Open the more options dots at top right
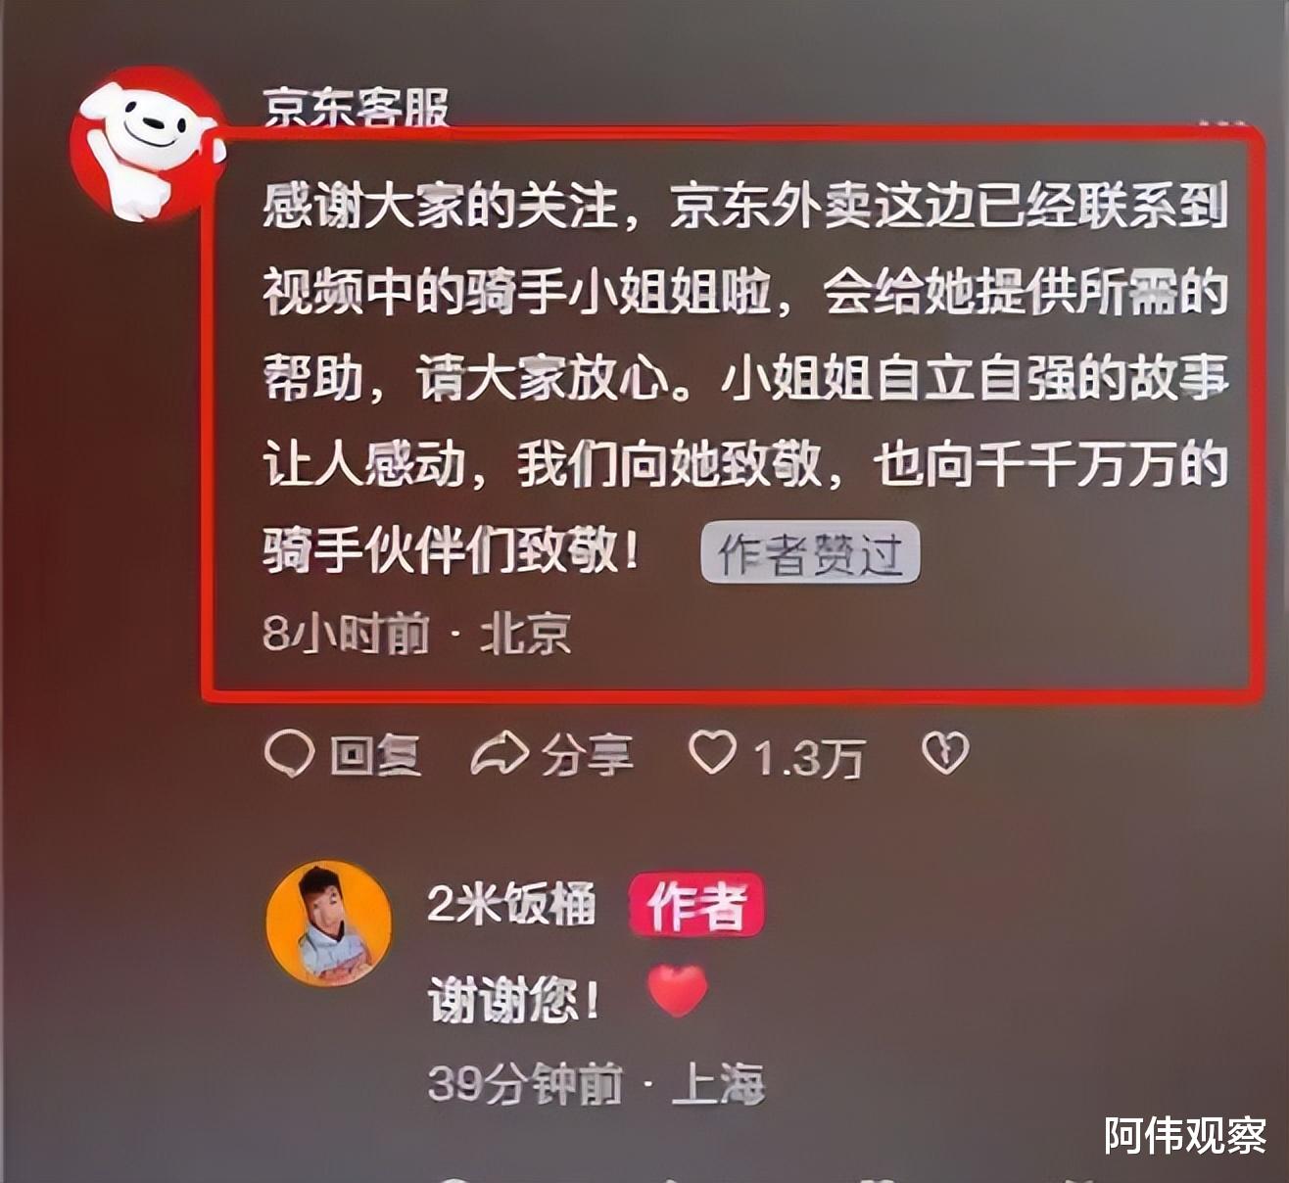The image size is (1289, 1183). pyautogui.click(x=1222, y=123)
